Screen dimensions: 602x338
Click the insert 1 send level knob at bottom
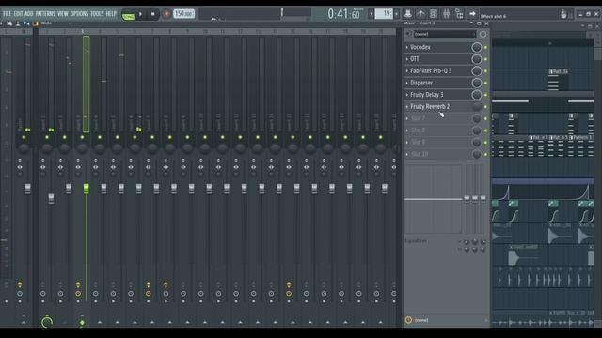(47, 323)
